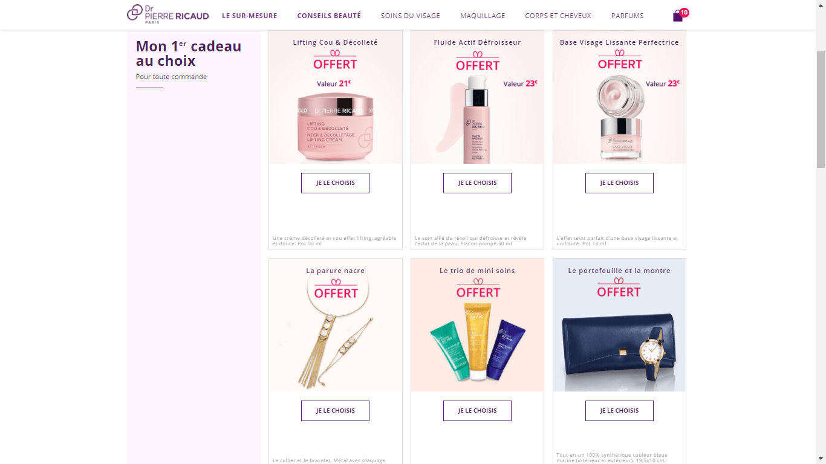Choose La parure nacre gift
Image resolution: width=826 pixels, height=464 pixels.
click(335, 411)
